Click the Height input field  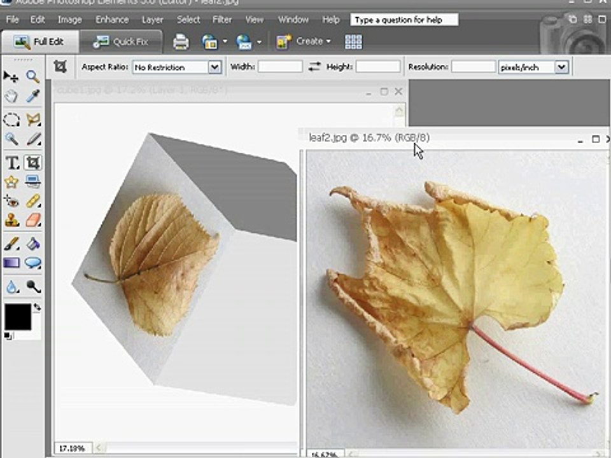pyautogui.click(x=378, y=67)
